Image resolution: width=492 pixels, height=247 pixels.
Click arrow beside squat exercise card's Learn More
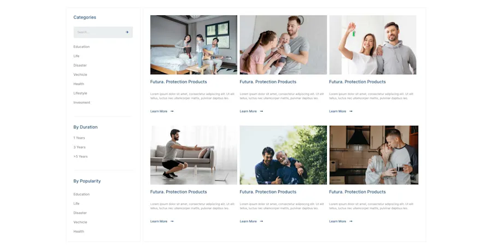tap(172, 221)
